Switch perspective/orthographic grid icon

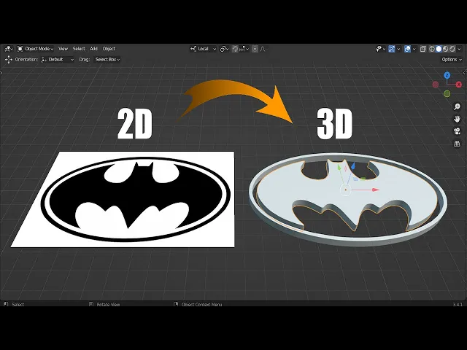click(457, 144)
